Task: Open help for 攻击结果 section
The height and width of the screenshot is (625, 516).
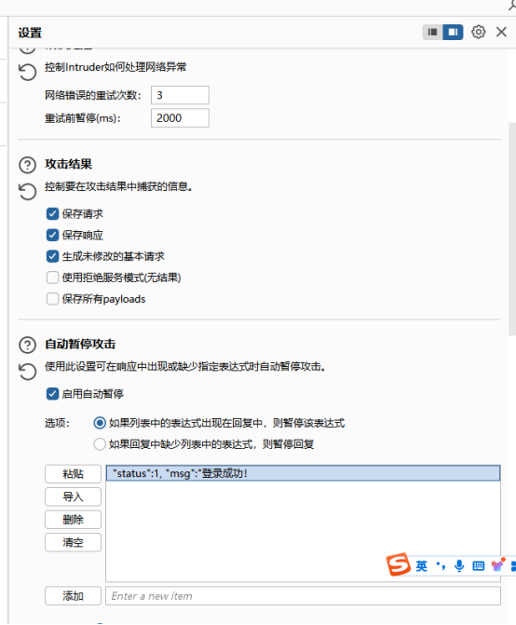Action: tap(28, 165)
